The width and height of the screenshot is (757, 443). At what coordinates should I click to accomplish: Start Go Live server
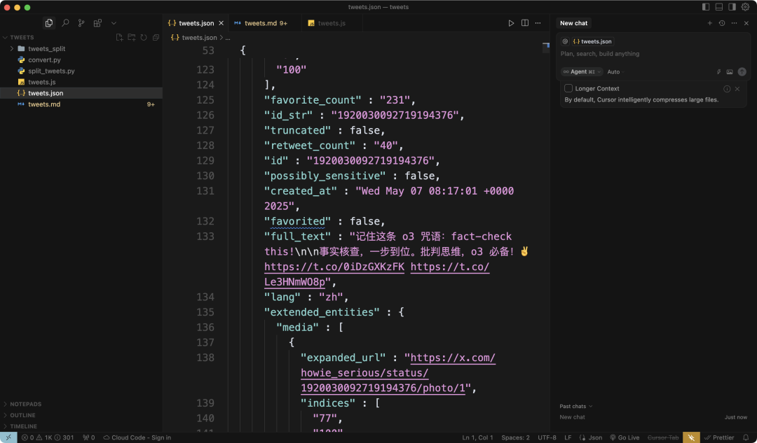[x=625, y=437]
